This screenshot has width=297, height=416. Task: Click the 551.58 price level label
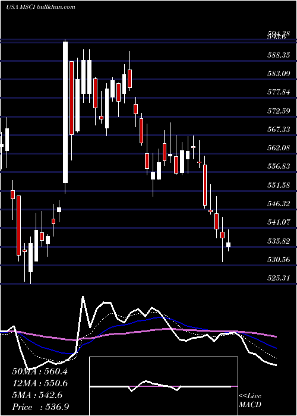[x=279, y=185]
